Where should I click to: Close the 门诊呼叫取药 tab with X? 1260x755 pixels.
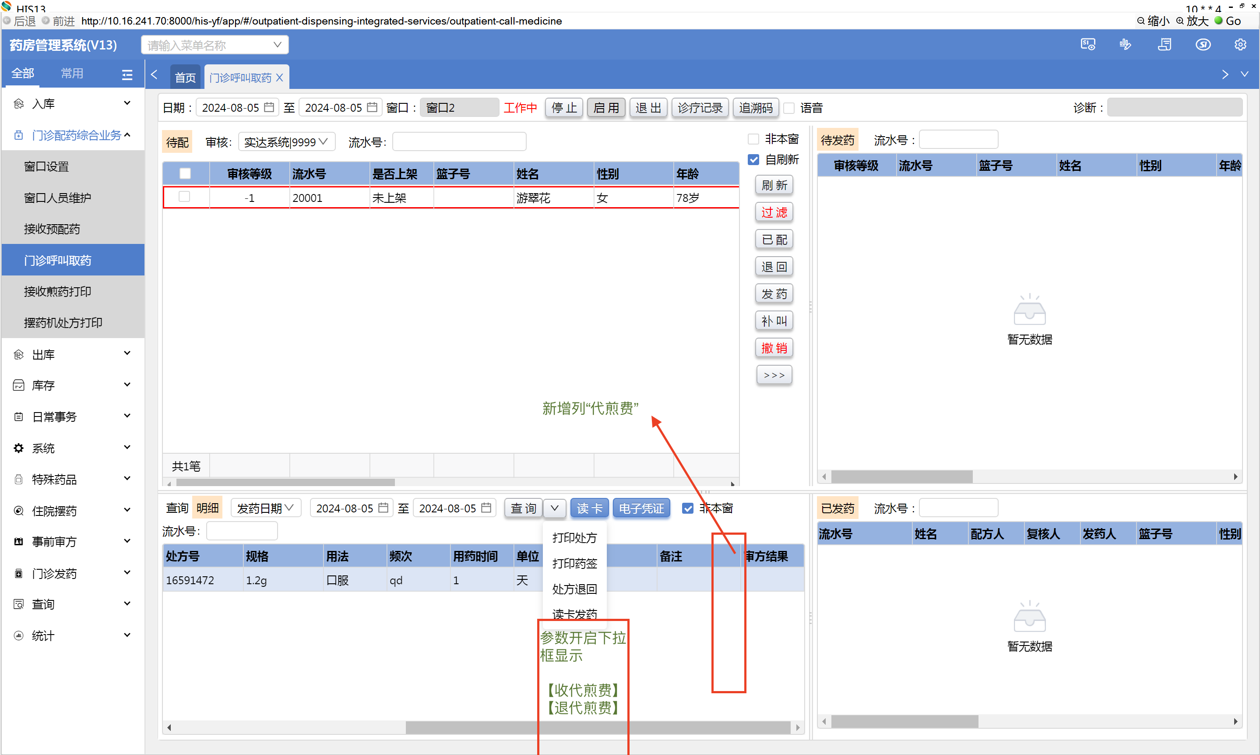pos(280,78)
